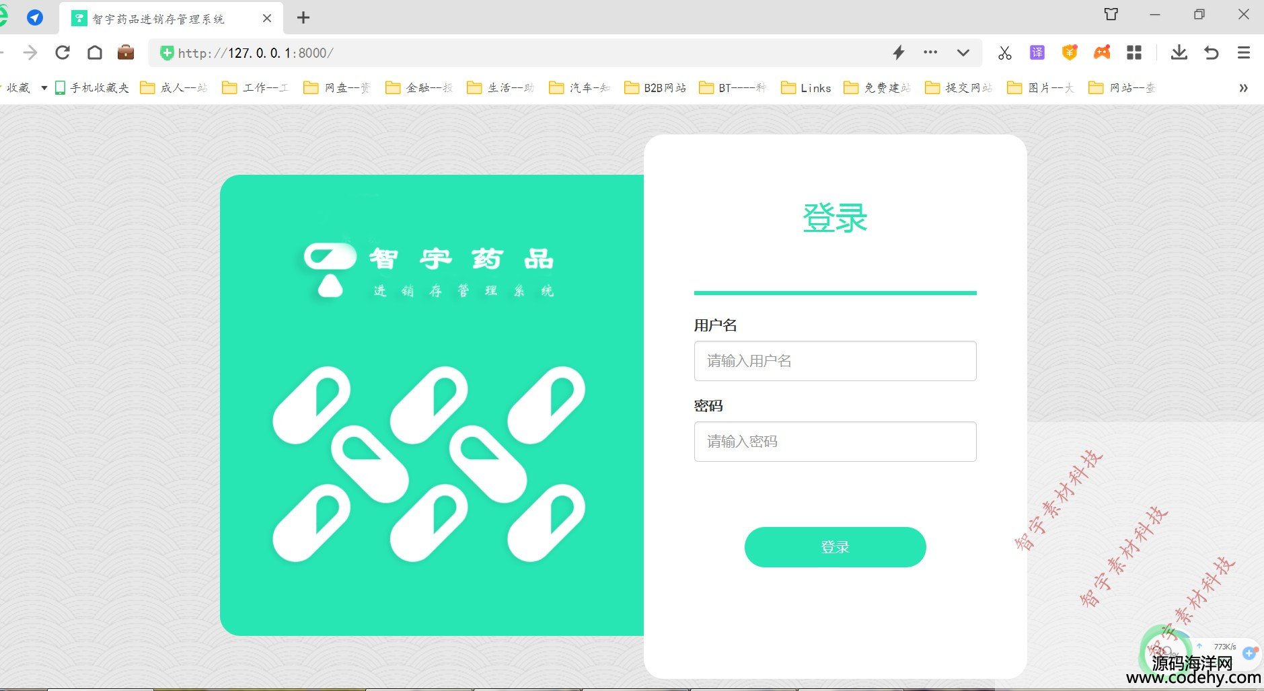The height and width of the screenshot is (691, 1264).
Task: Open the downloads arrow icon
Action: click(1179, 52)
